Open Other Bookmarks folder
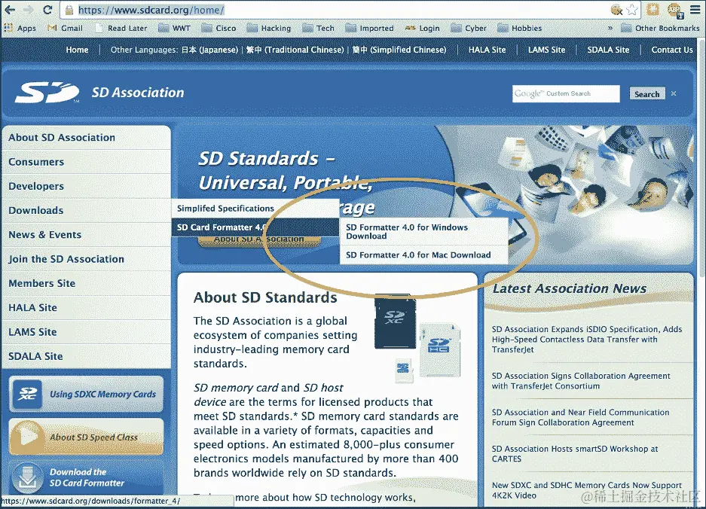The image size is (706, 509). 660,28
